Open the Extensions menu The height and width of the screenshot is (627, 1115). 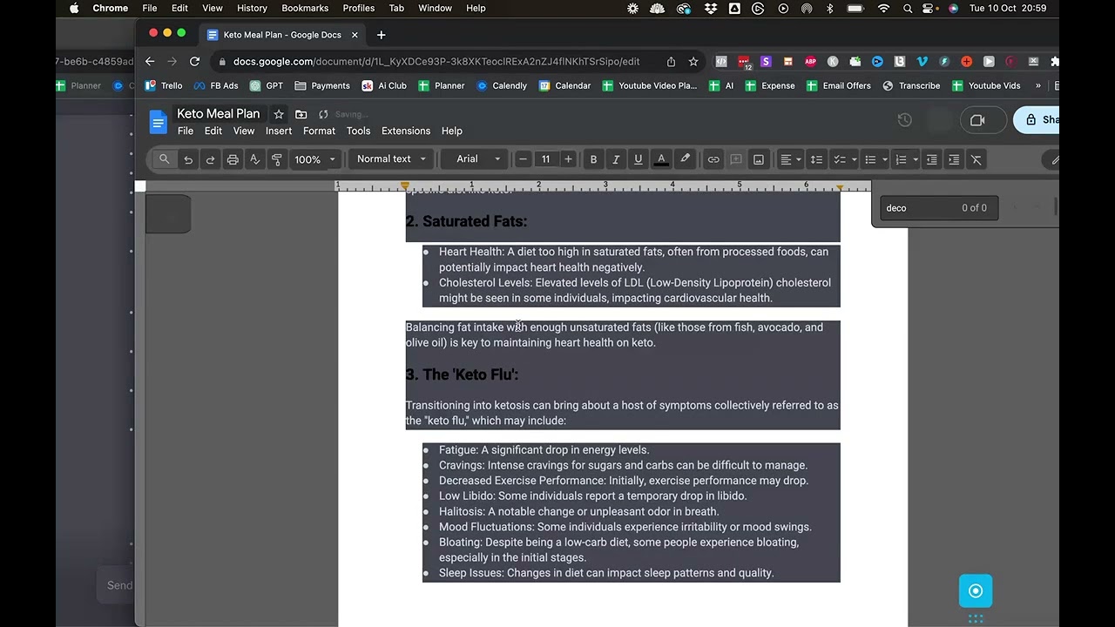(x=406, y=131)
